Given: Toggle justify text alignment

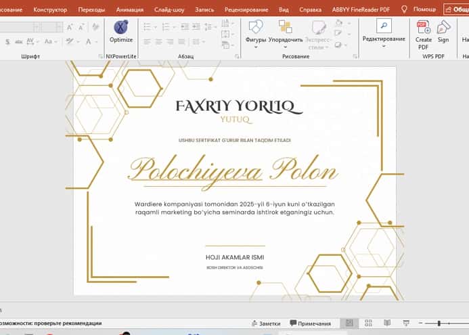Looking at the screenshot, I should click(181, 41).
